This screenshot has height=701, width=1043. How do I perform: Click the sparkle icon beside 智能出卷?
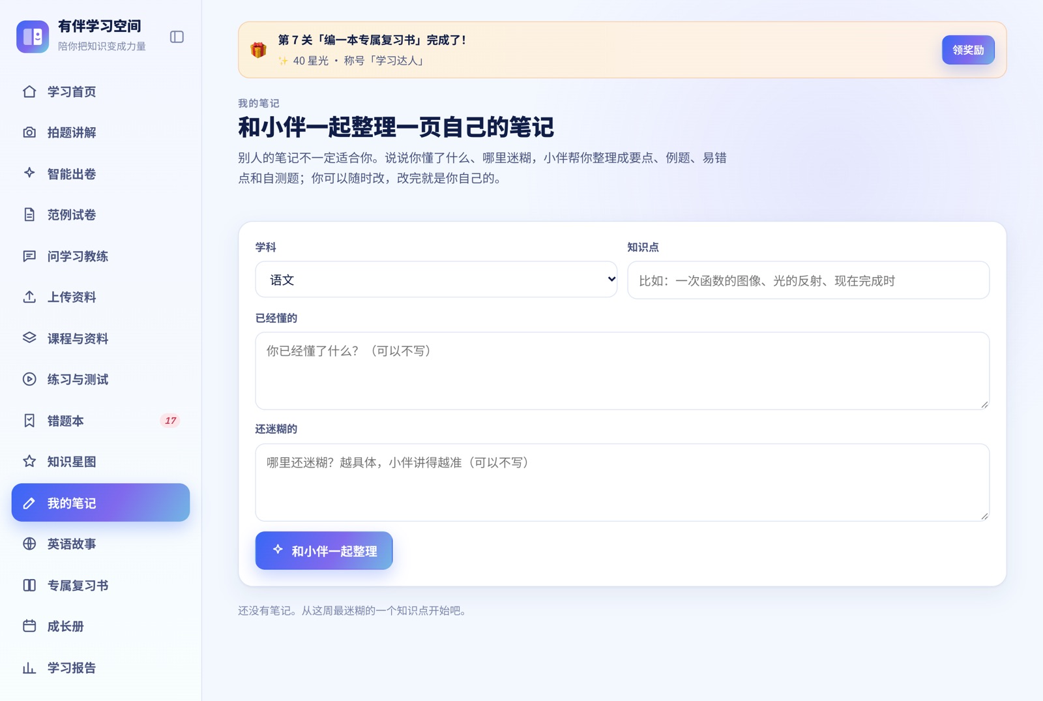[29, 173]
